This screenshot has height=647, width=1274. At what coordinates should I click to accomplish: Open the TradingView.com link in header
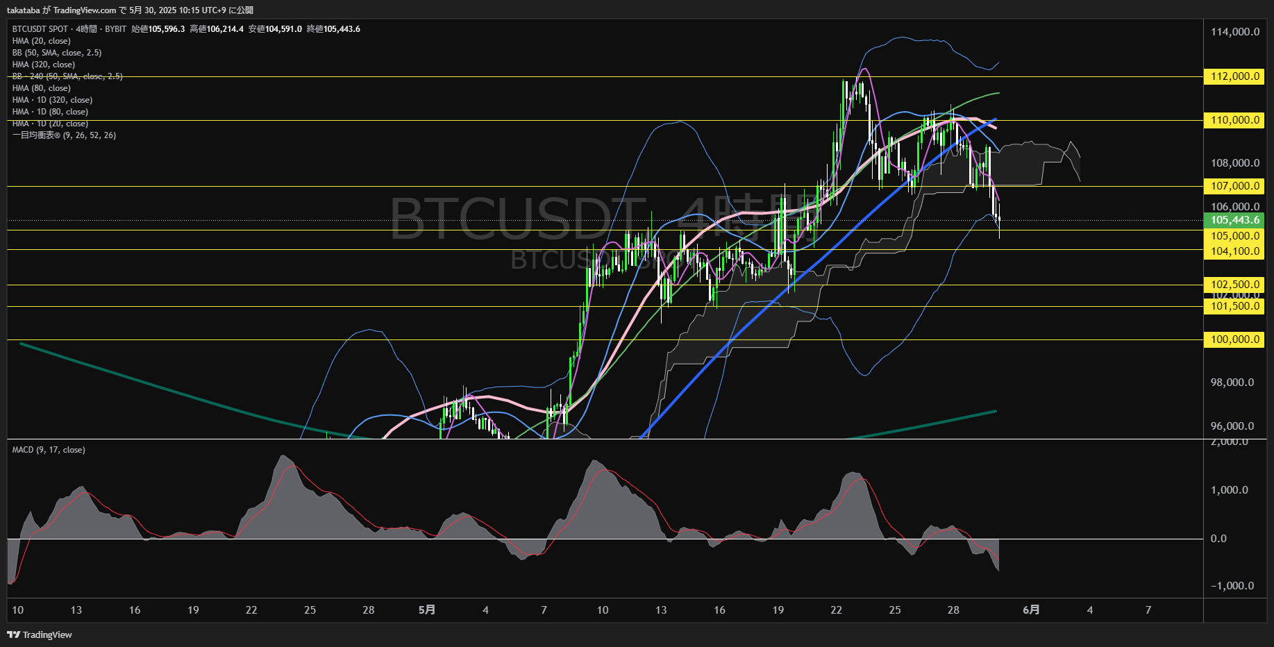85,10
